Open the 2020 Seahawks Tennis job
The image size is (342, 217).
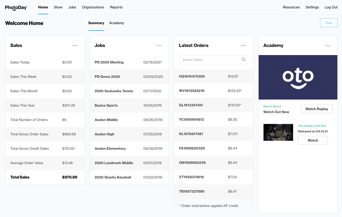114,91
